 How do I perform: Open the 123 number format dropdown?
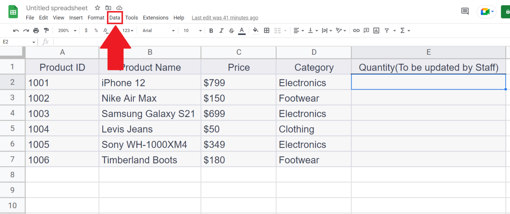point(128,31)
